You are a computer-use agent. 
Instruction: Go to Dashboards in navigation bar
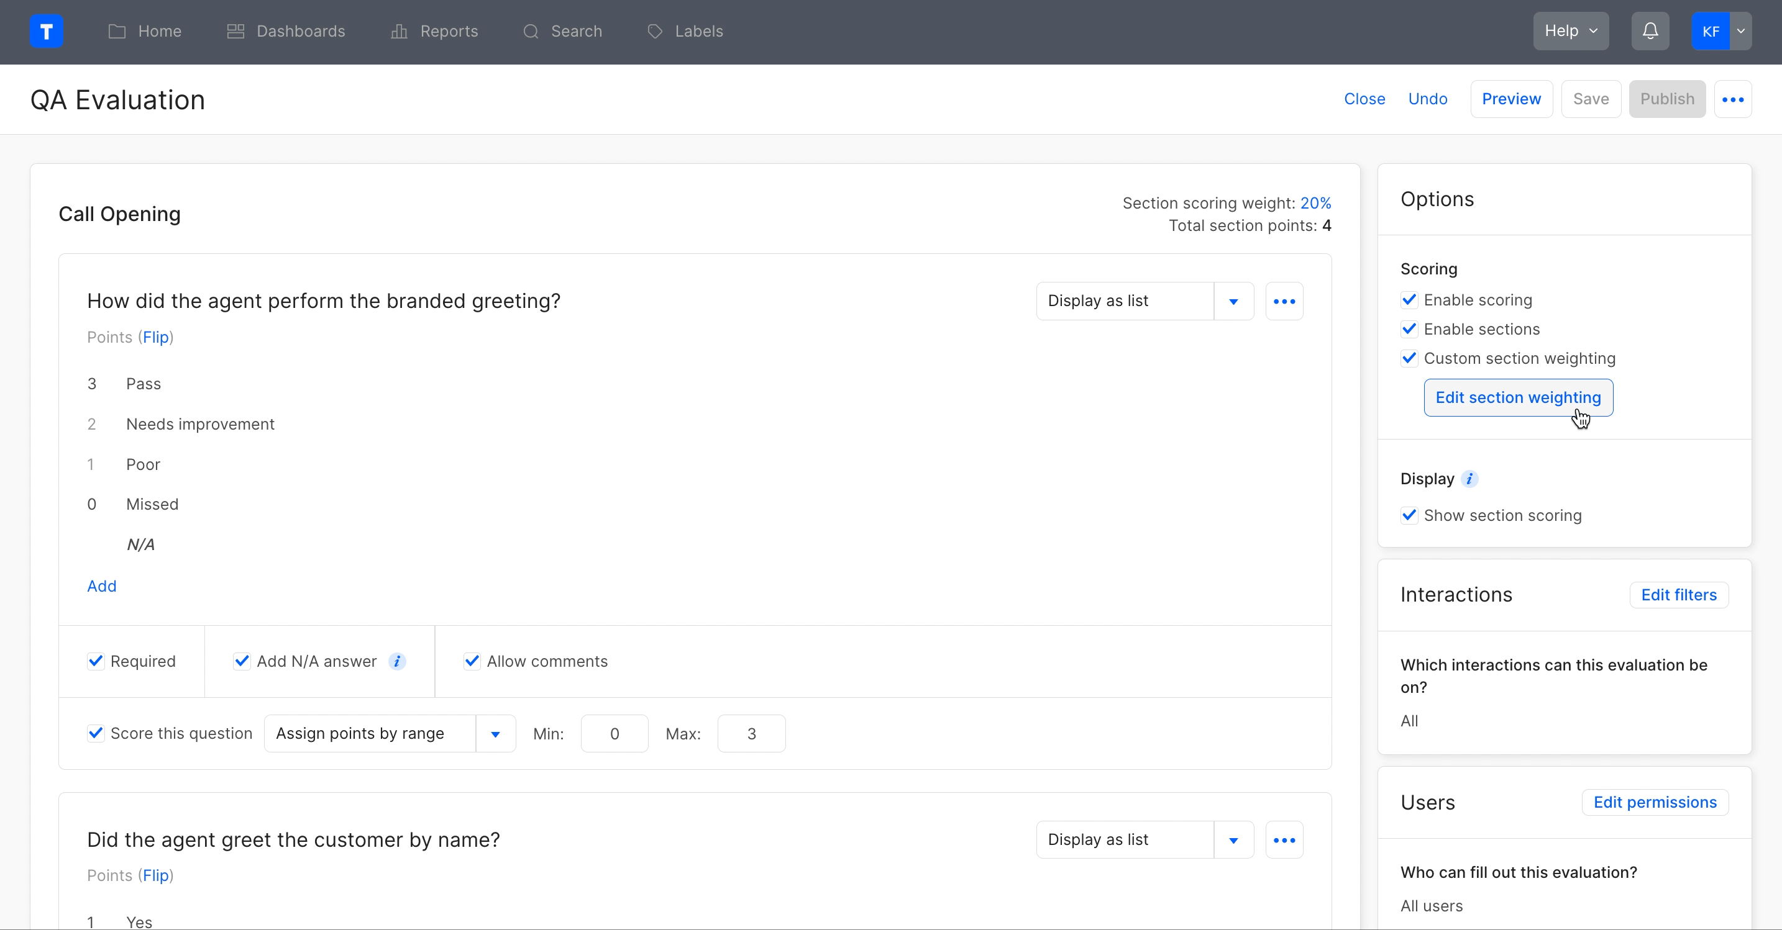pos(286,31)
